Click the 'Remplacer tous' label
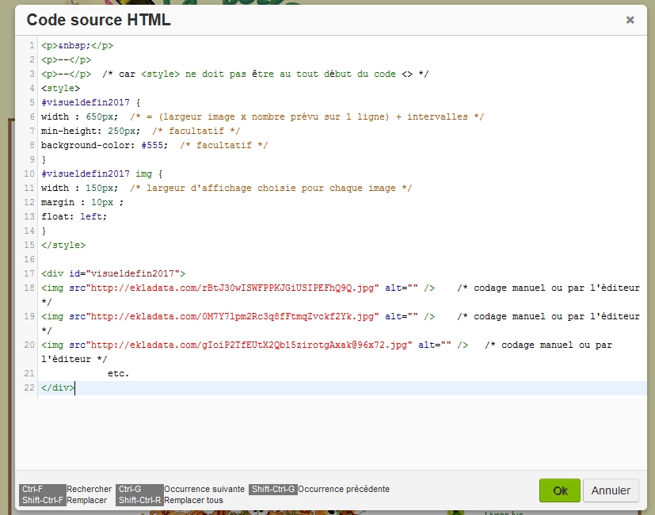This screenshot has width=655, height=515. [193, 501]
